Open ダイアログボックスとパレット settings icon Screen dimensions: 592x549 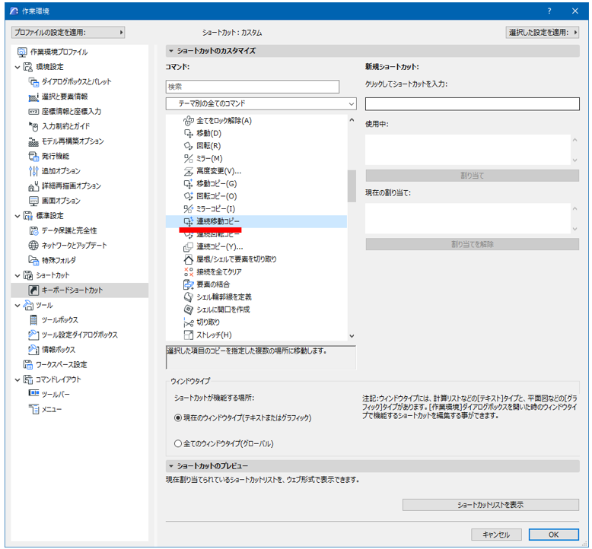click(33, 81)
